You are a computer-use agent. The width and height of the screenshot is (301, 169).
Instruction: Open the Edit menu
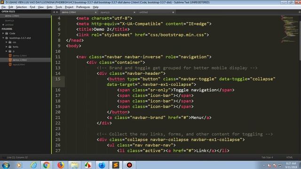11,7
